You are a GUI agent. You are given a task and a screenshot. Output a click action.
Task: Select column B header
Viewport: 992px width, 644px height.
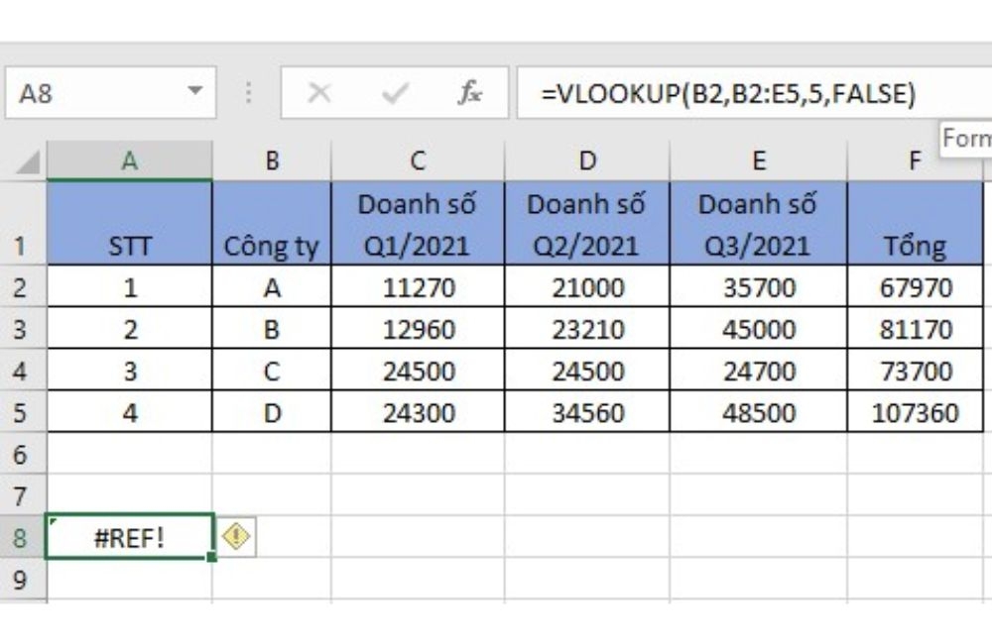coord(272,161)
